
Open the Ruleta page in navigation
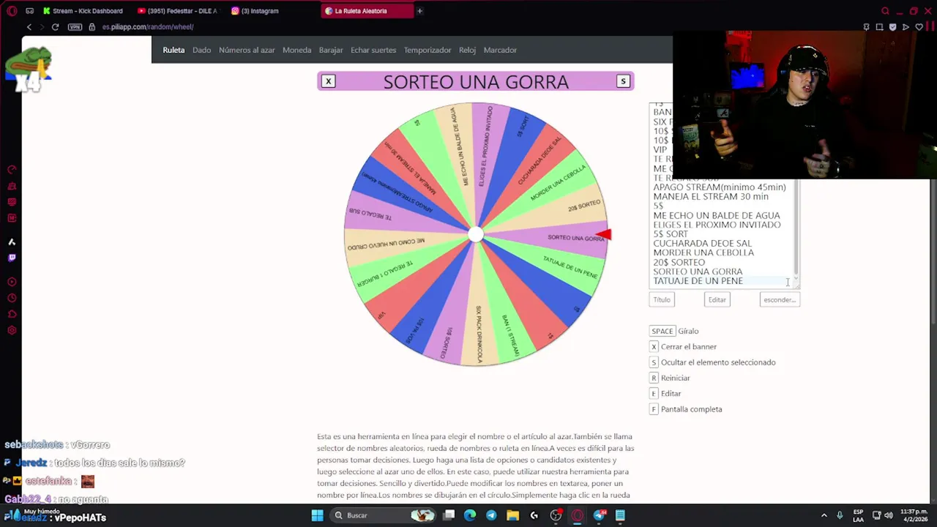pos(173,50)
